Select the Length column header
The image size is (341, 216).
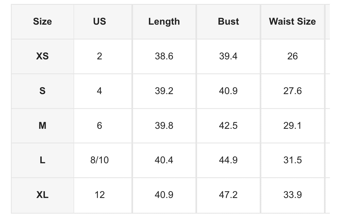(x=164, y=21)
